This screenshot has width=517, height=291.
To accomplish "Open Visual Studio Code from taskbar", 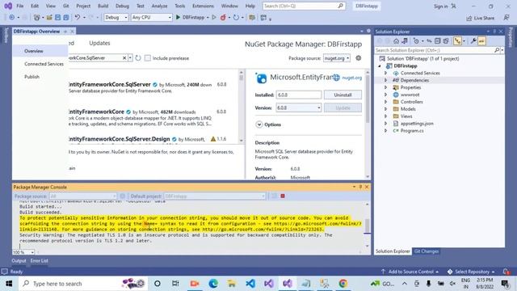I will click(250, 284).
